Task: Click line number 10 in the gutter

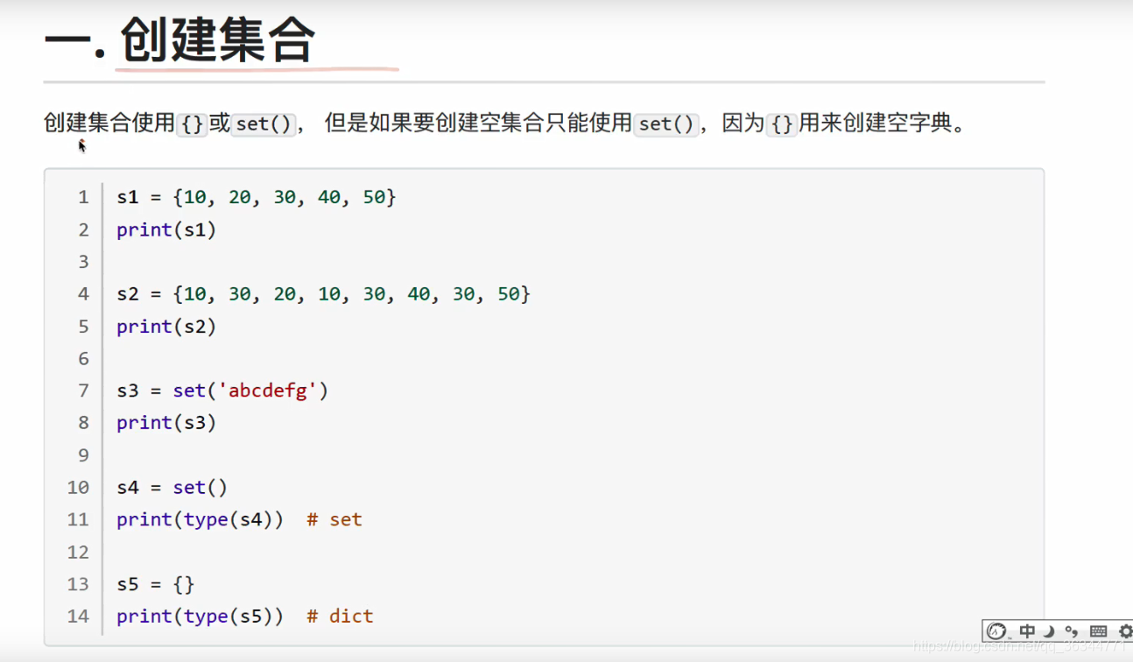Action: (x=79, y=487)
